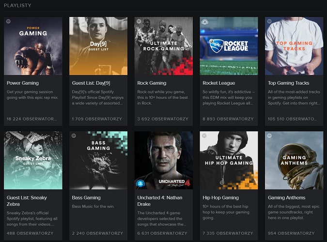The image size is (327, 242).
Task: Click '1 709 OBSERWATORZY' follower count
Action: pyautogui.click(x=97, y=119)
